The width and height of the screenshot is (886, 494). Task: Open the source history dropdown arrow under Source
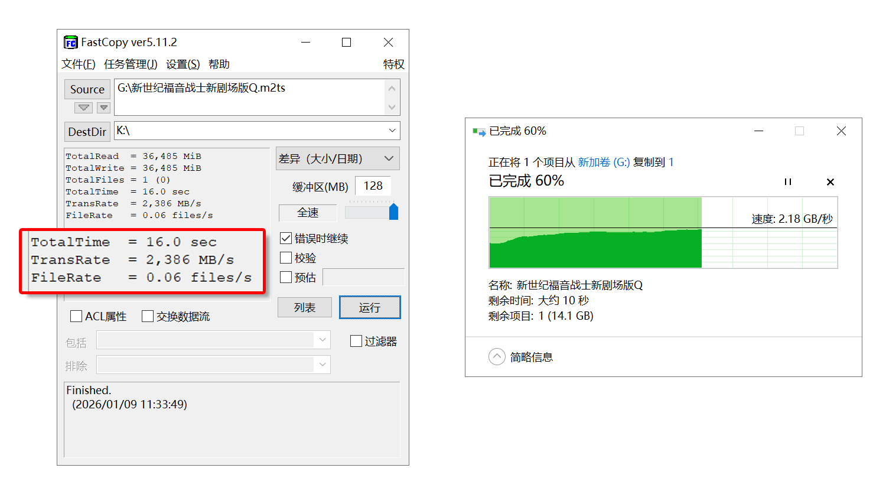(84, 108)
